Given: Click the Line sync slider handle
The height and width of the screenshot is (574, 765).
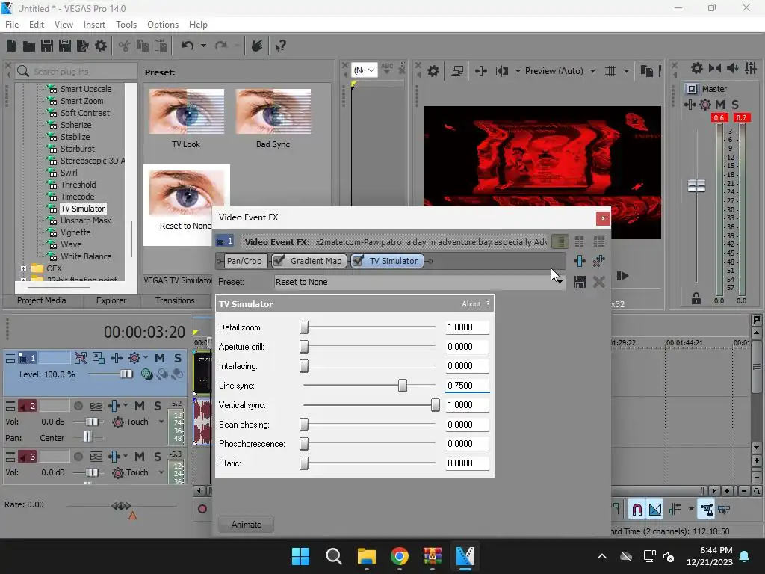Looking at the screenshot, I should click(402, 386).
